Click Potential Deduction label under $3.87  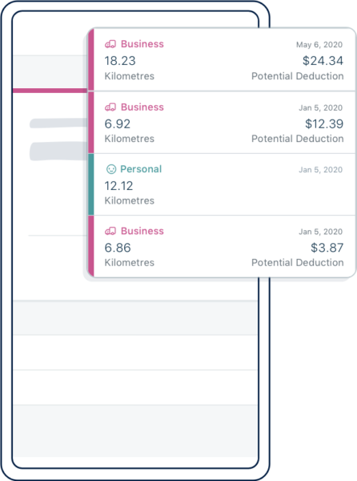[x=297, y=263]
